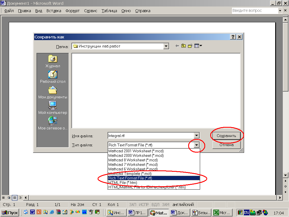Go back with the arrow icon in dialog

click(177, 46)
